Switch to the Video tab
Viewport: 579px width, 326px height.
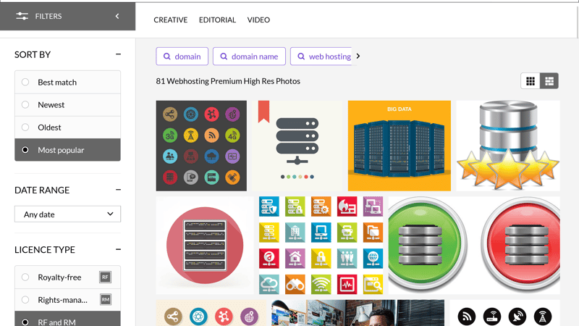258,20
